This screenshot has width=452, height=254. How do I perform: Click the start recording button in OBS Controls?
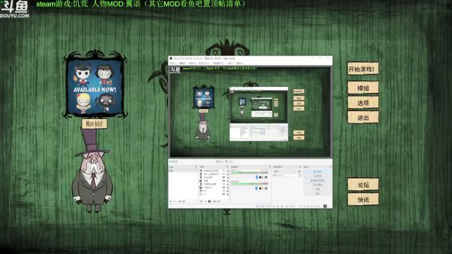click(318, 176)
